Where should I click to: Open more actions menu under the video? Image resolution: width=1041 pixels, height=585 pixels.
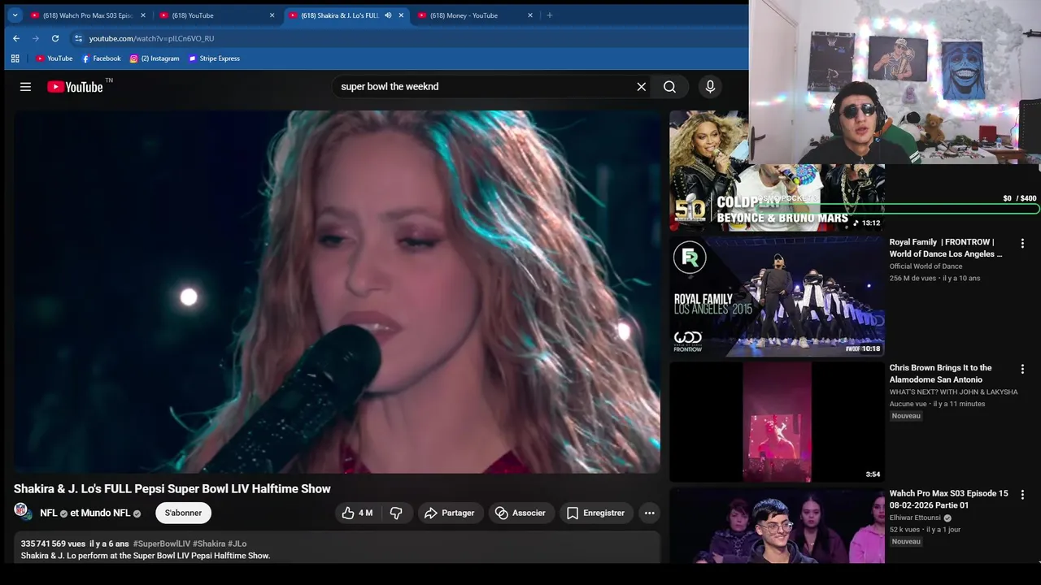(649, 513)
